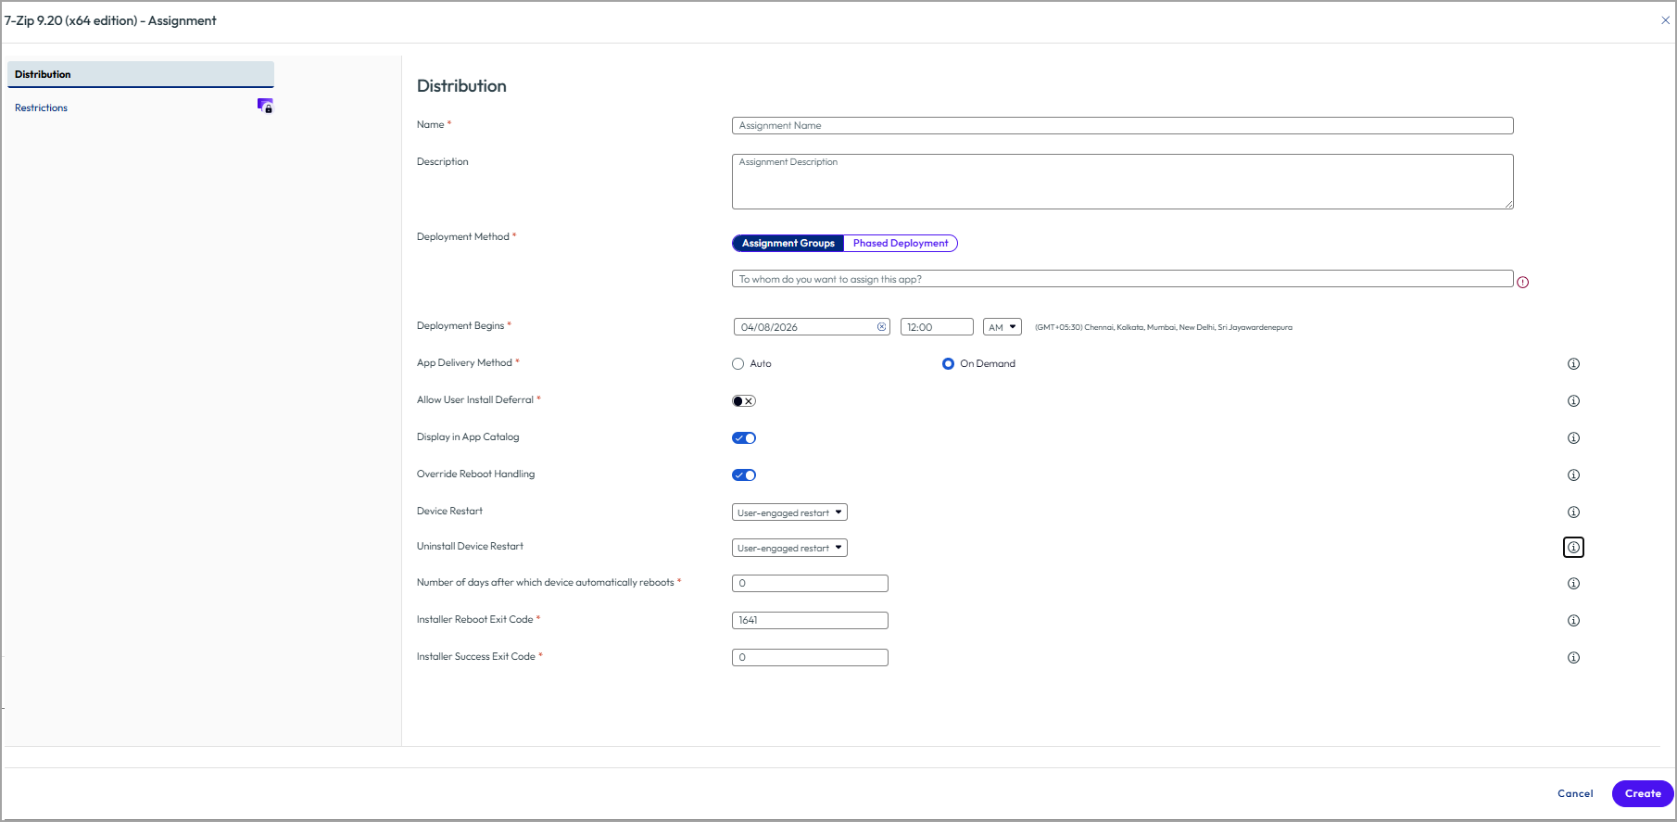The width and height of the screenshot is (1677, 822).
Task: Open info tooltip for Display in App Catalog
Action: click(1573, 438)
